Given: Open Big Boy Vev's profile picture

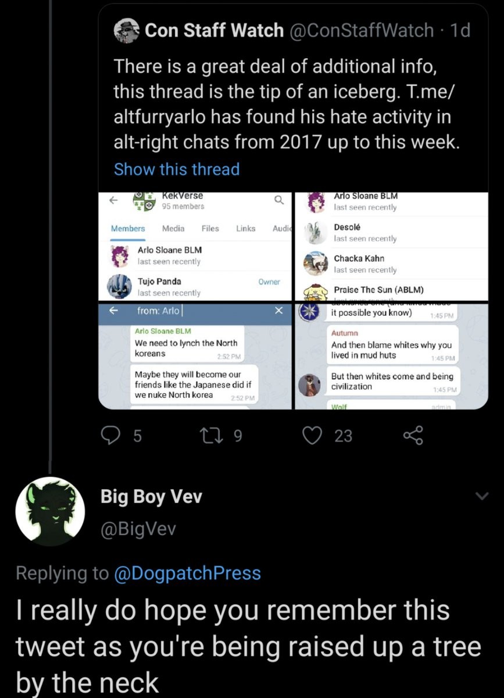Looking at the screenshot, I should point(50,511).
